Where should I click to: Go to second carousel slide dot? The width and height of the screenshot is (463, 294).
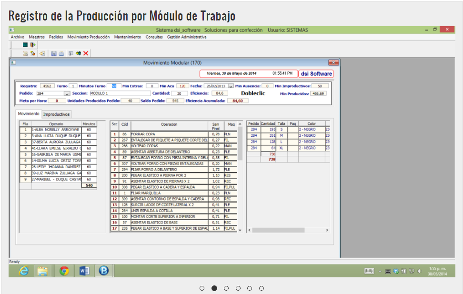[x=214, y=288]
